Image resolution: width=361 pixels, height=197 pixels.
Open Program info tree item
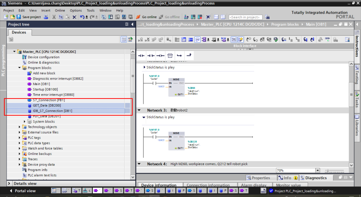click(x=37, y=170)
